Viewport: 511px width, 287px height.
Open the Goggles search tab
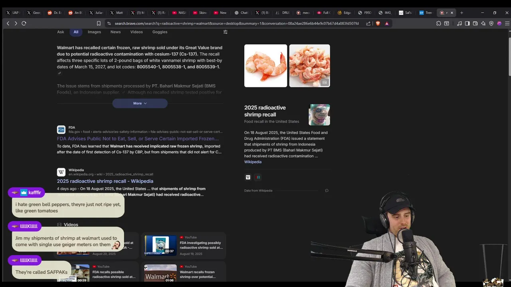(x=160, y=32)
